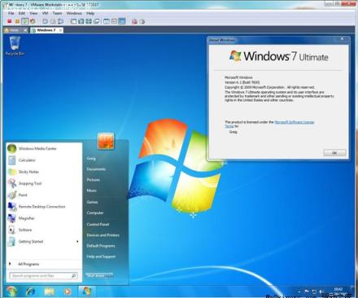The width and height of the screenshot is (358, 298).
Task: Open Music from the Start menu
Action: tap(92, 191)
